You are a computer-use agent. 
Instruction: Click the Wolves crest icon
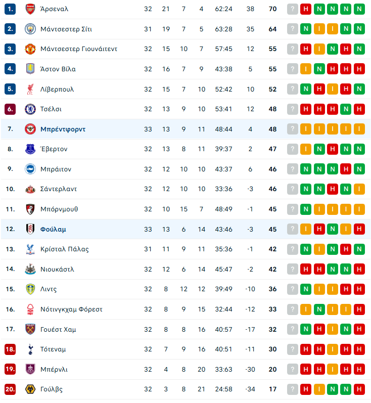point(30,389)
